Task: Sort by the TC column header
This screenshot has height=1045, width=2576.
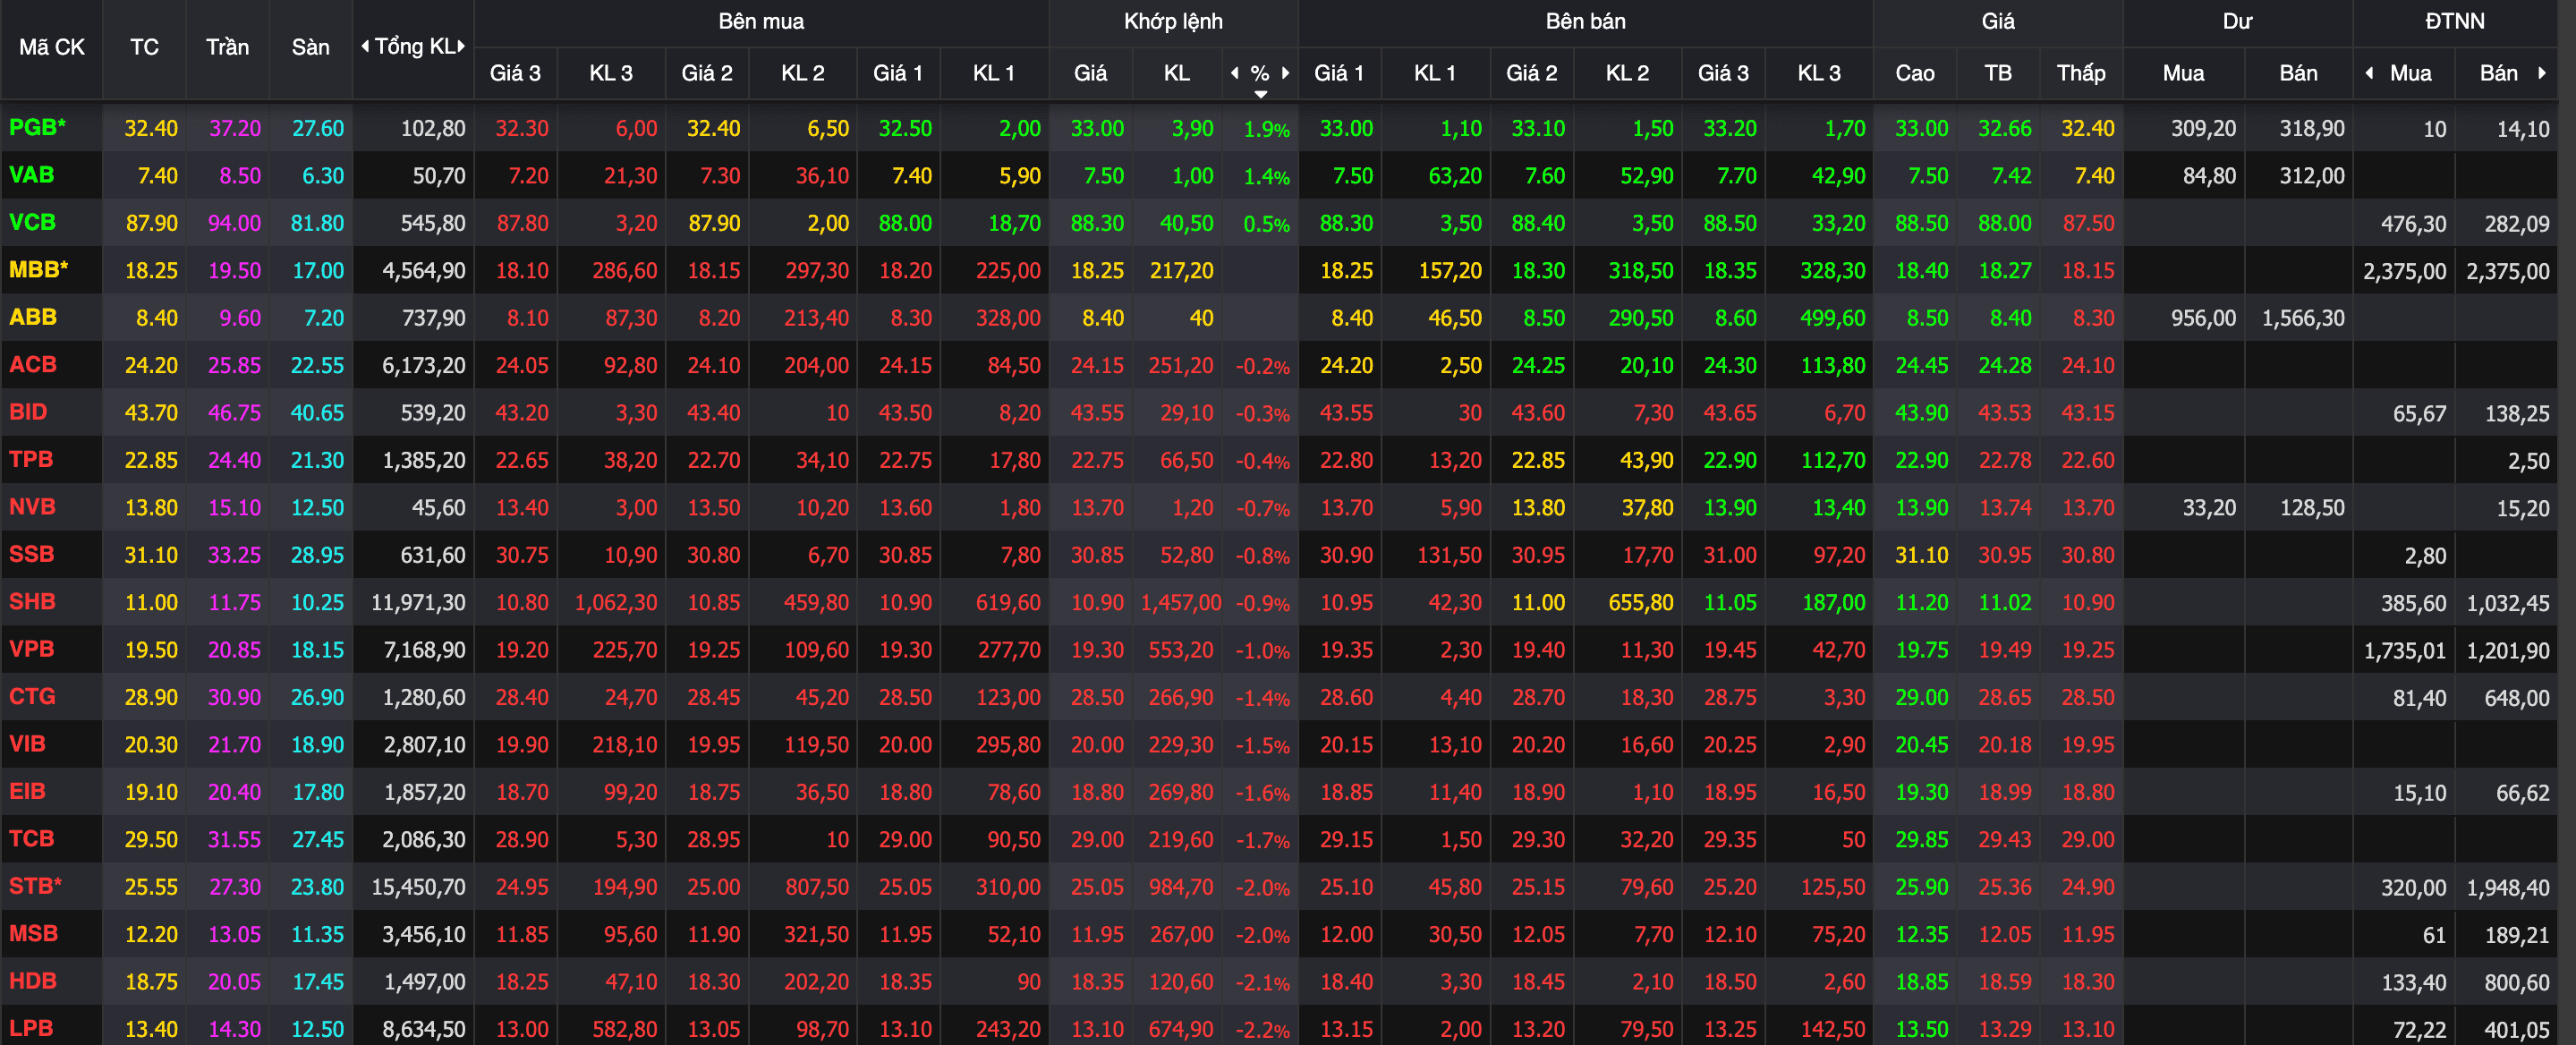Action: coord(144,47)
